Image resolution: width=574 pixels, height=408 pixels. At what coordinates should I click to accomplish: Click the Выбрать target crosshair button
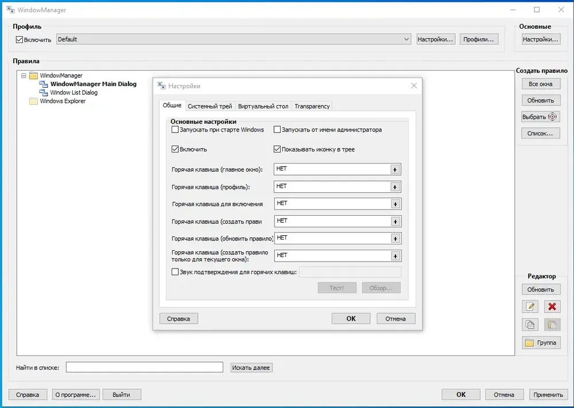541,116
